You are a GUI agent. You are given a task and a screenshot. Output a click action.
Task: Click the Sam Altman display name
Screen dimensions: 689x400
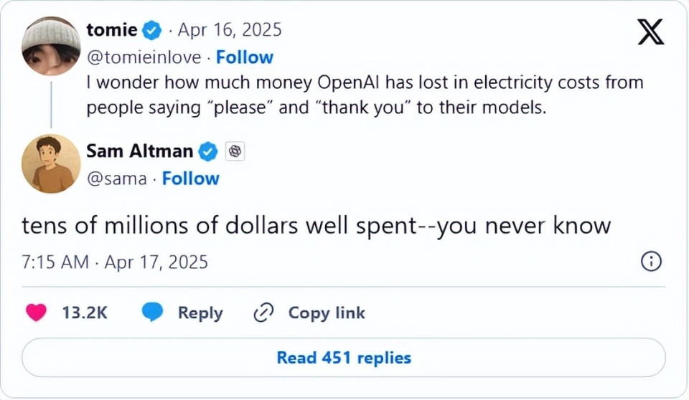[x=139, y=151]
